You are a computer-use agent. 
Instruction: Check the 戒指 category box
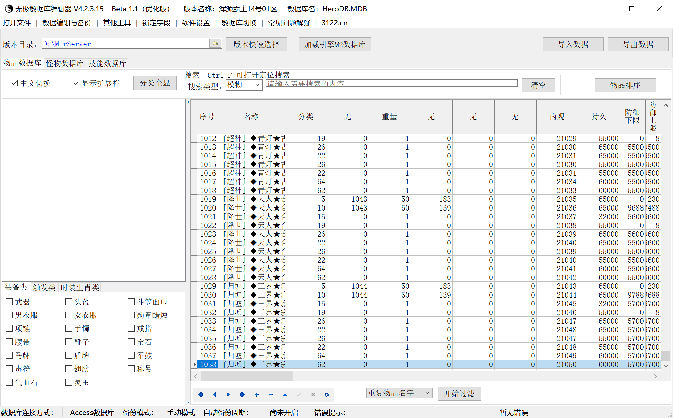coord(131,328)
